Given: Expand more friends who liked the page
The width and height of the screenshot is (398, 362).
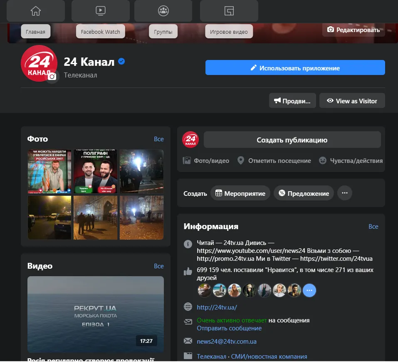Looking at the screenshot, I should coord(309,290).
